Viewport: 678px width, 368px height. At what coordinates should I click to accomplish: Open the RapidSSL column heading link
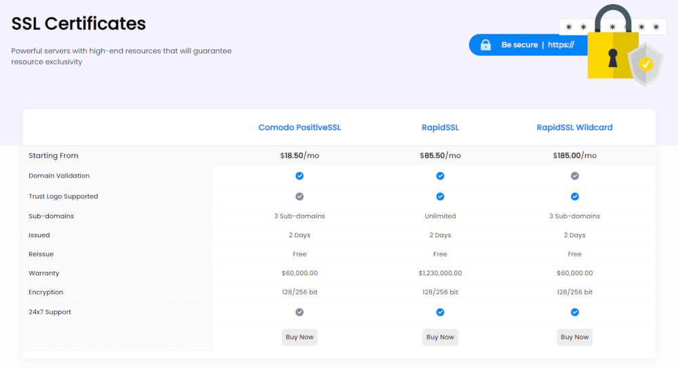(x=440, y=127)
